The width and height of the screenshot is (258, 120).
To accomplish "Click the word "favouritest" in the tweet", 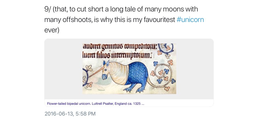I will [157, 20].
